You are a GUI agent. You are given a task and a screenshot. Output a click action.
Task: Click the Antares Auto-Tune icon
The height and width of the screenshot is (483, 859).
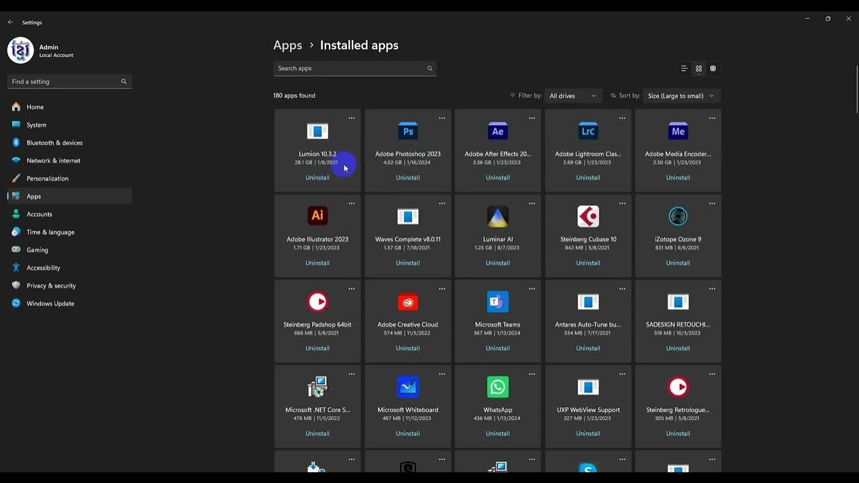pyautogui.click(x=588, y=302)
